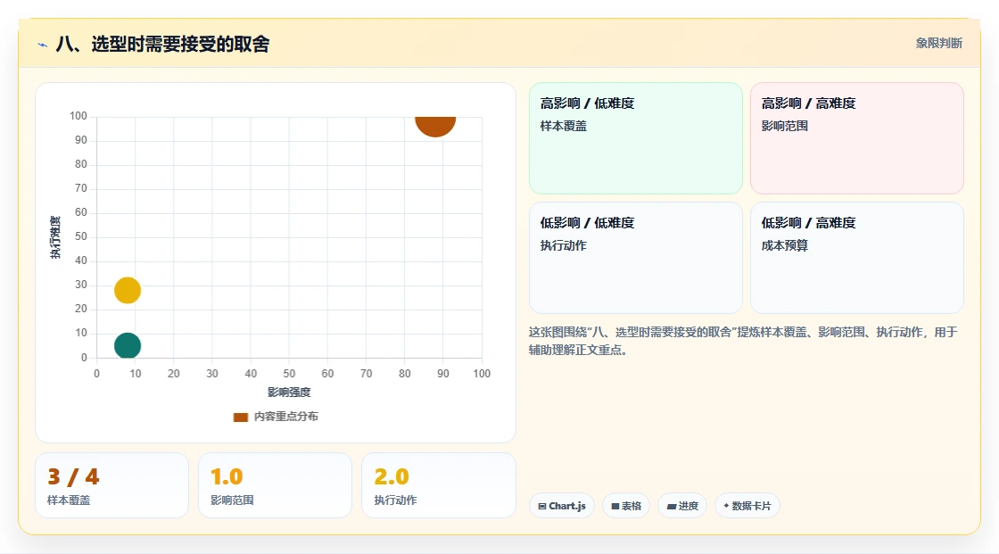Select the 低影响 / 低难度 quadrant card
Viewport: 999px width, 554px height.
tap(636, 258)
